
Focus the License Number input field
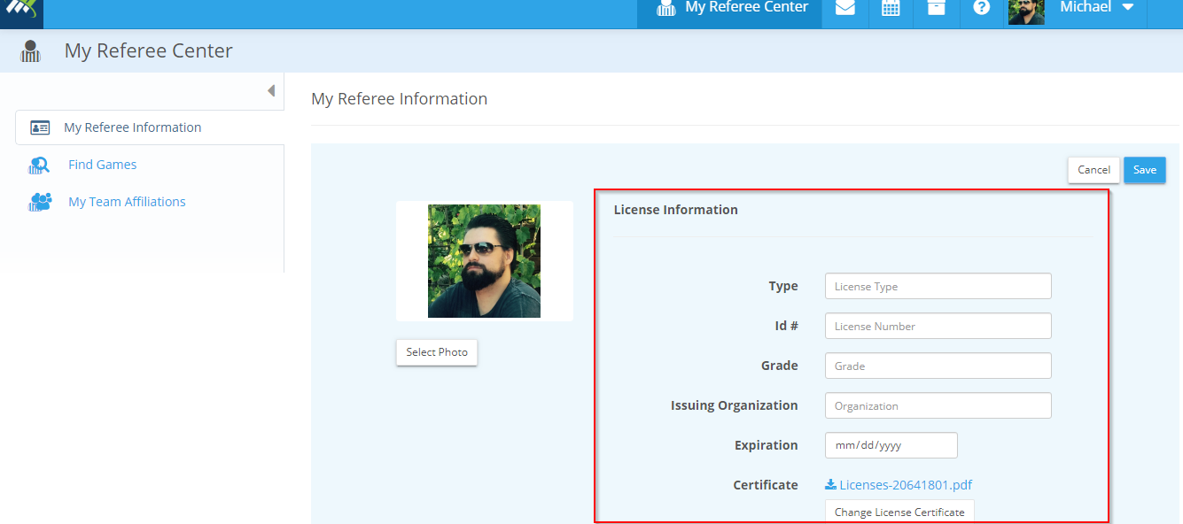[938, 326]
